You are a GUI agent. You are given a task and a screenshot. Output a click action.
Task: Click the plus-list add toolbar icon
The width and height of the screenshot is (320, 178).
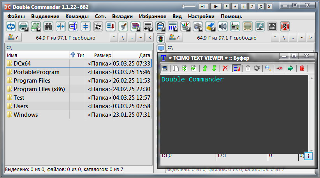[x=148, y=26]
